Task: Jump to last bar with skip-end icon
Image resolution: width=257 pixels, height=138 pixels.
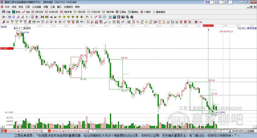Action: point(47,17)
